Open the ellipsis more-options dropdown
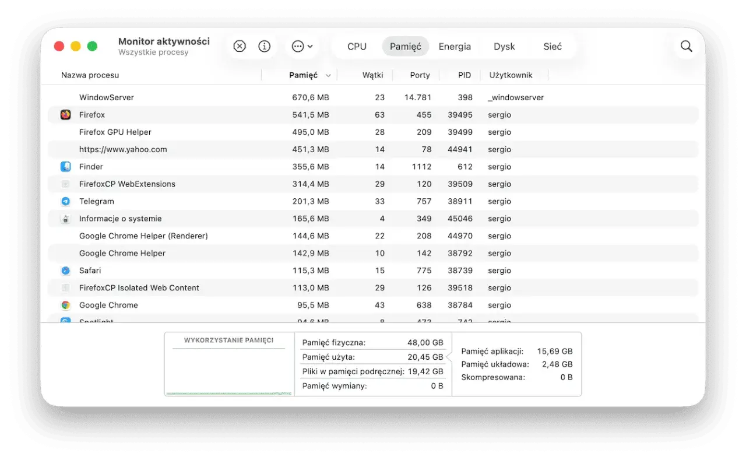This screenshot has width=746, height=460. click(x=302, y=46)
